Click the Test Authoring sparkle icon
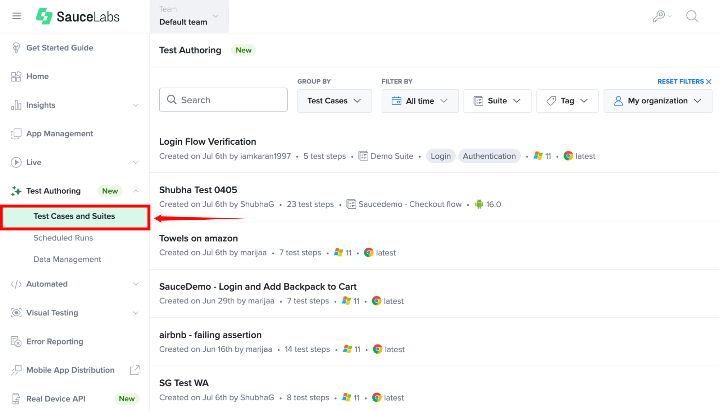 (x=16, y=191)
